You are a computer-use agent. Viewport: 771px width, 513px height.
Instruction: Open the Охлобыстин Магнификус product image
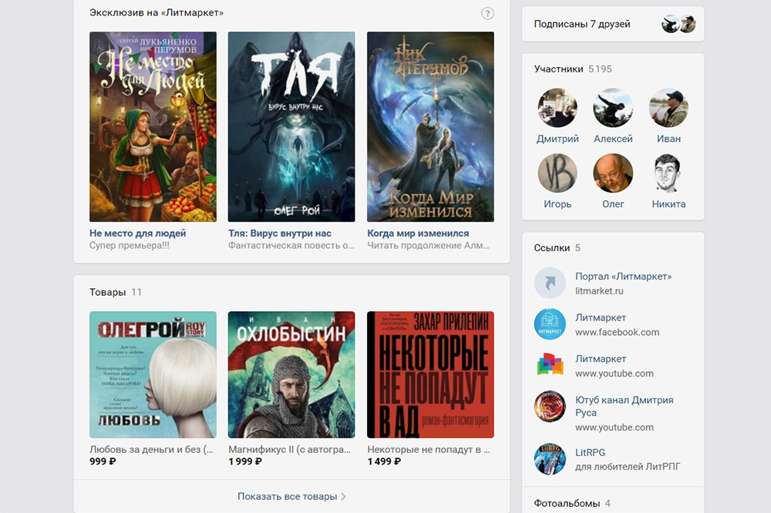[291, 374]
